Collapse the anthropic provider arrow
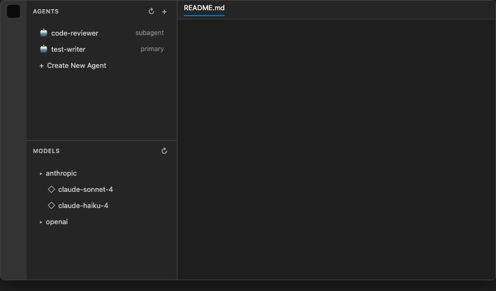Image resolution: width=496 pixels, height=291 pixels. tap(41, 174)
